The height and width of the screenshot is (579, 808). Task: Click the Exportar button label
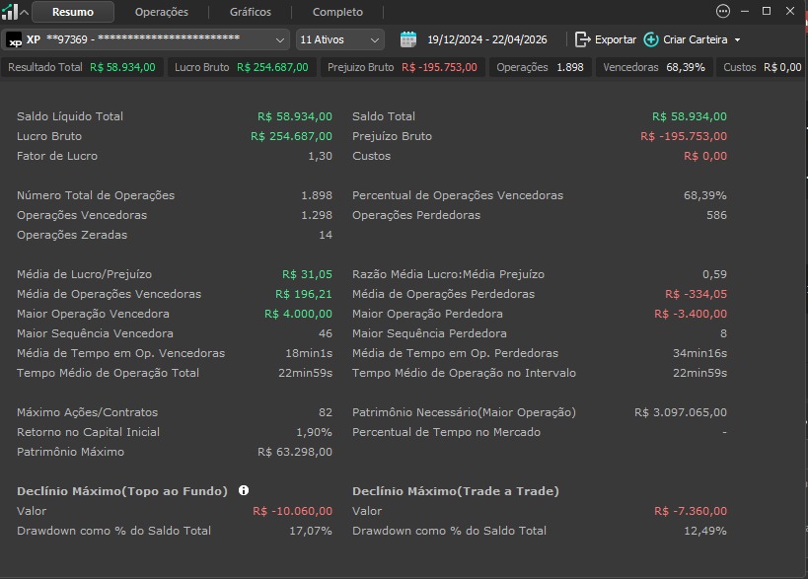(616, 39)
